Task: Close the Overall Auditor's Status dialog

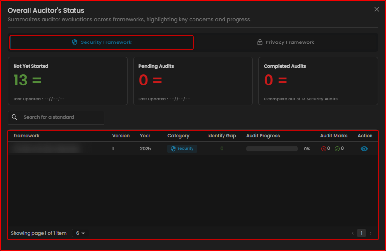Action: [377, 9]
